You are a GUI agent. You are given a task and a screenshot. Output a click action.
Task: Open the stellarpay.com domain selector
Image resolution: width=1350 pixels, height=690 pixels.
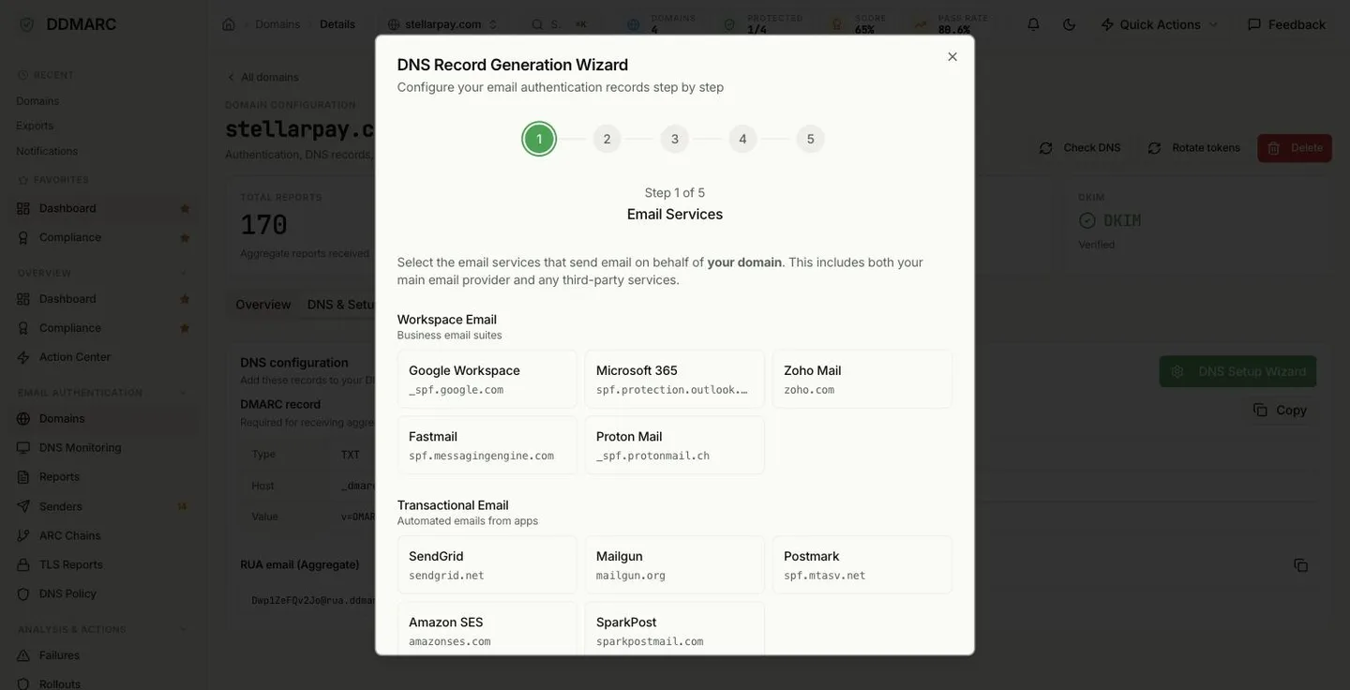[x=443, y=24]
